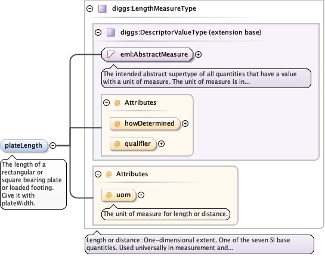Click the @ icon of the lower Attributes header
The height and width of the screenshot is (256, 325).
pyautogui.click(x=109, y=174)
